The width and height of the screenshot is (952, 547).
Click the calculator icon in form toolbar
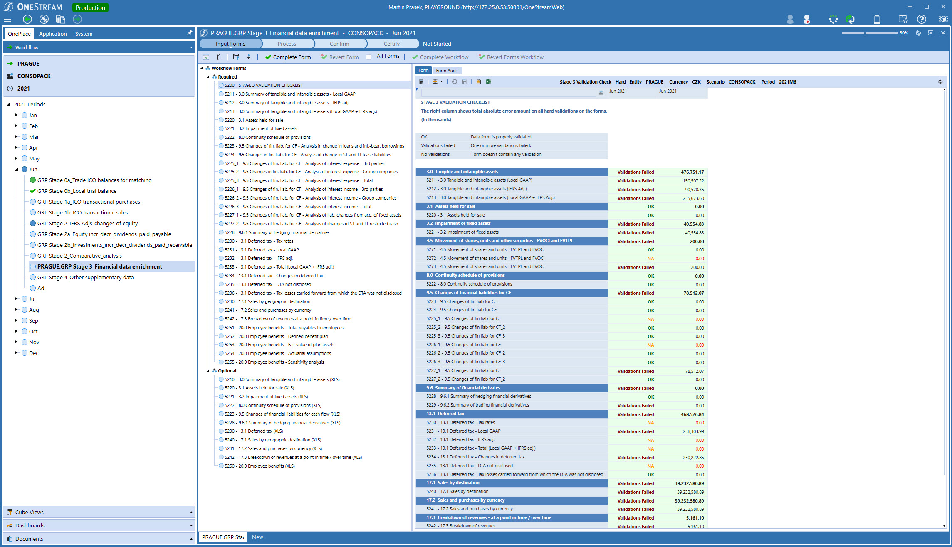click(421, 82)
